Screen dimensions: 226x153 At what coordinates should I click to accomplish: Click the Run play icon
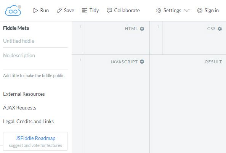(x=35, y=11)
